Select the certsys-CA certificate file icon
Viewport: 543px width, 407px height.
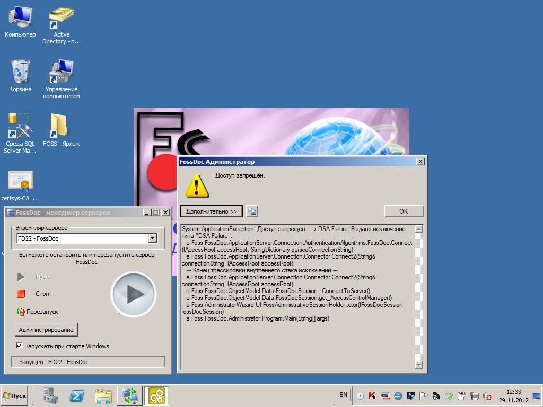tap(20, 185)
